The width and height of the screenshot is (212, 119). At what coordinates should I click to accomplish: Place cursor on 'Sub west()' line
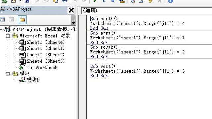coord(103,66)
